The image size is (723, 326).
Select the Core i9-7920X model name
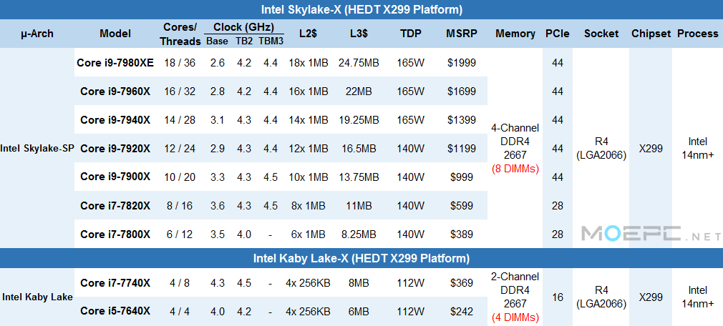click(115, 148)
